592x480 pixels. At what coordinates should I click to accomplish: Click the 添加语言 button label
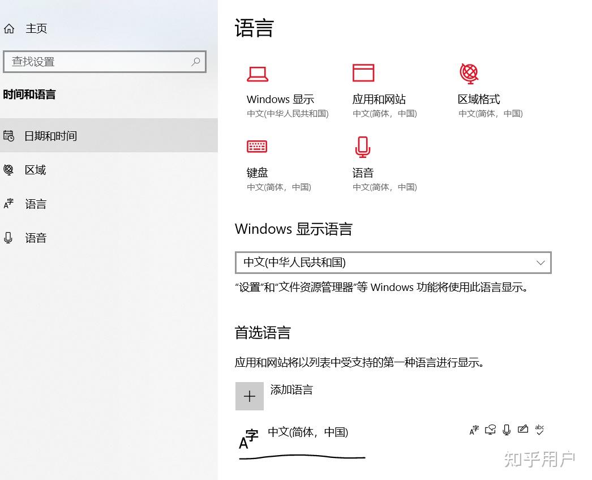tap(291, 390)
